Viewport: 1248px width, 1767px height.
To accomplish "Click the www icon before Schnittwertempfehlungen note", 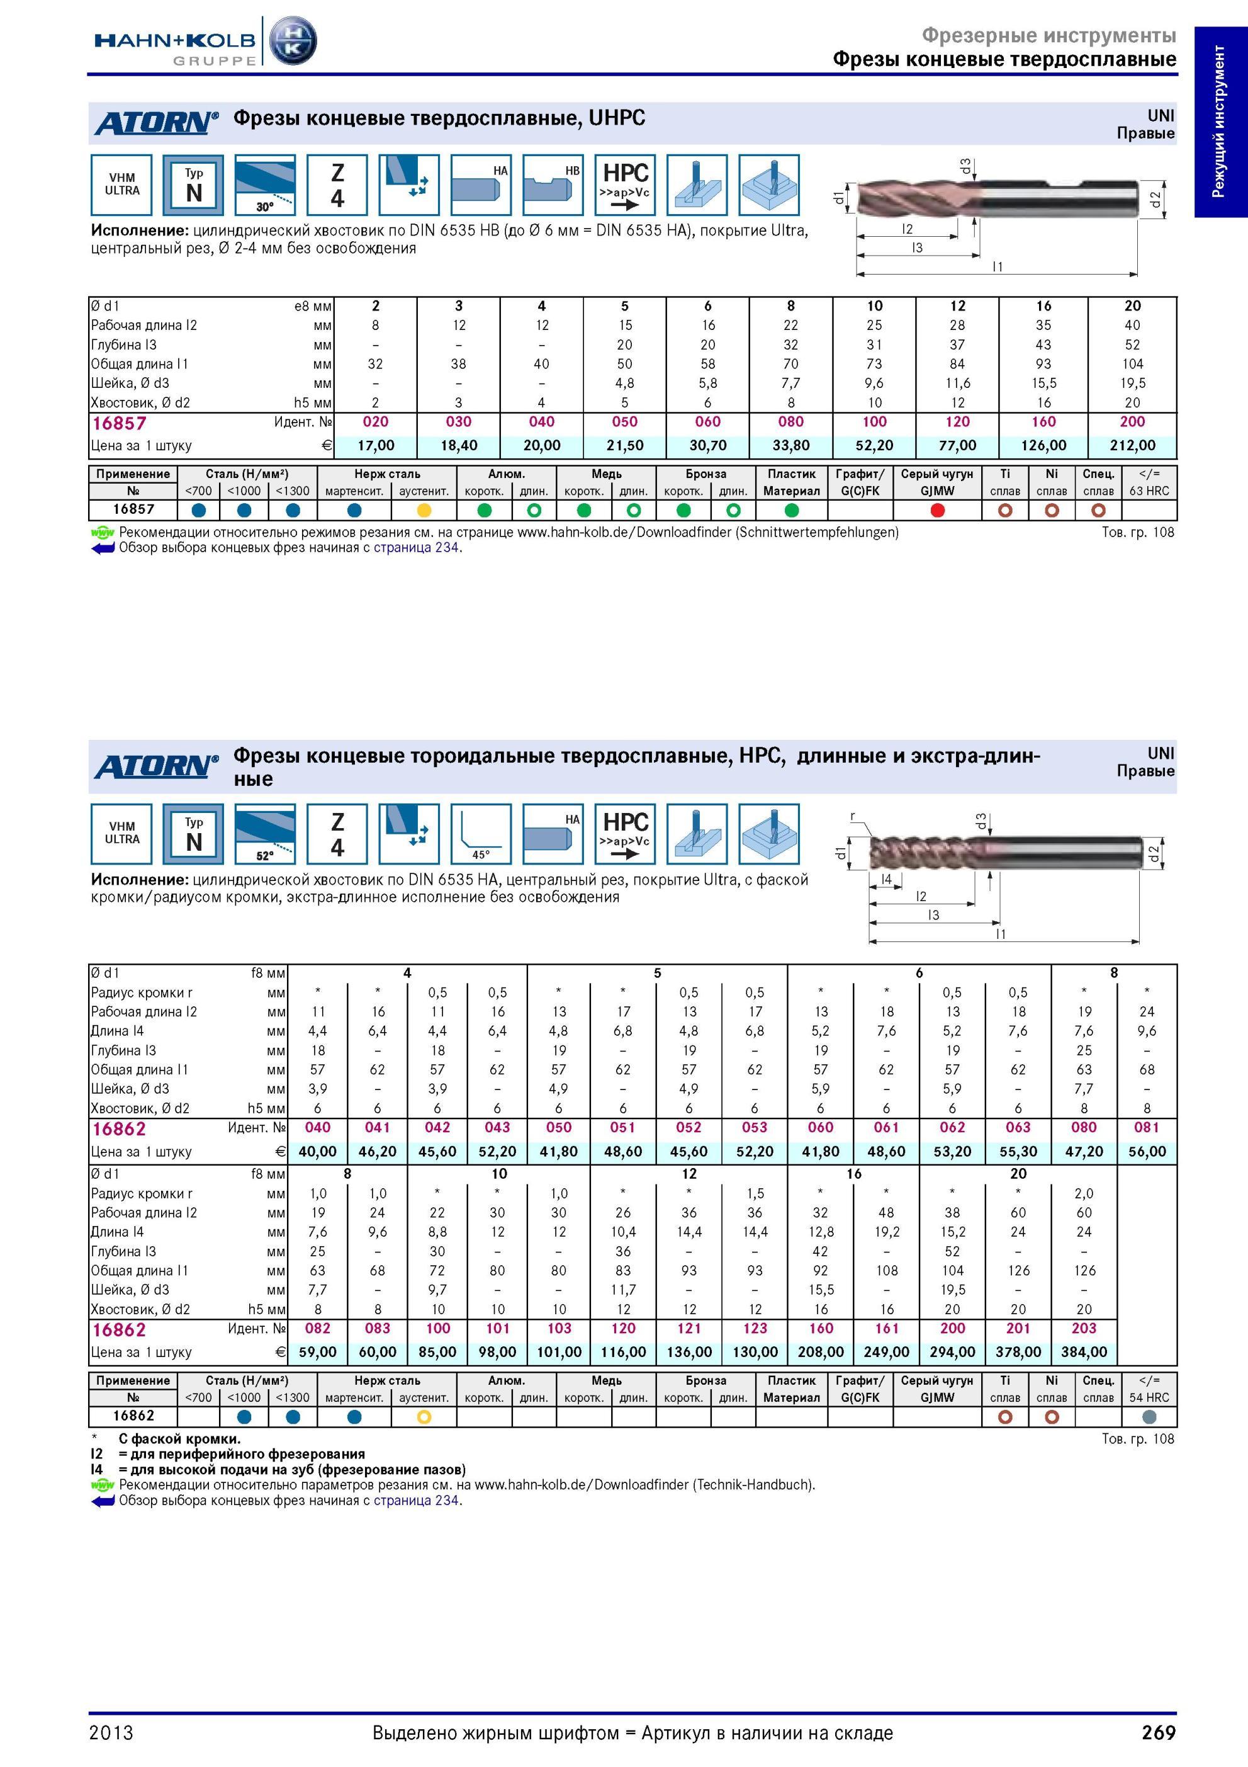I will [103, 533].
